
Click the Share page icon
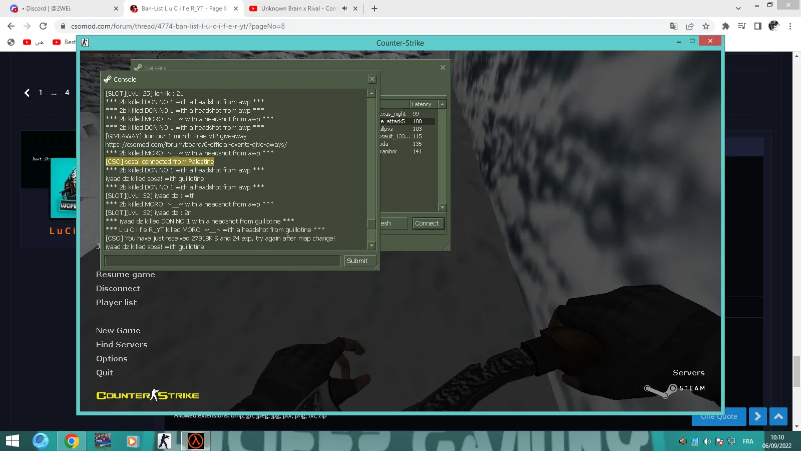point(690,26)
